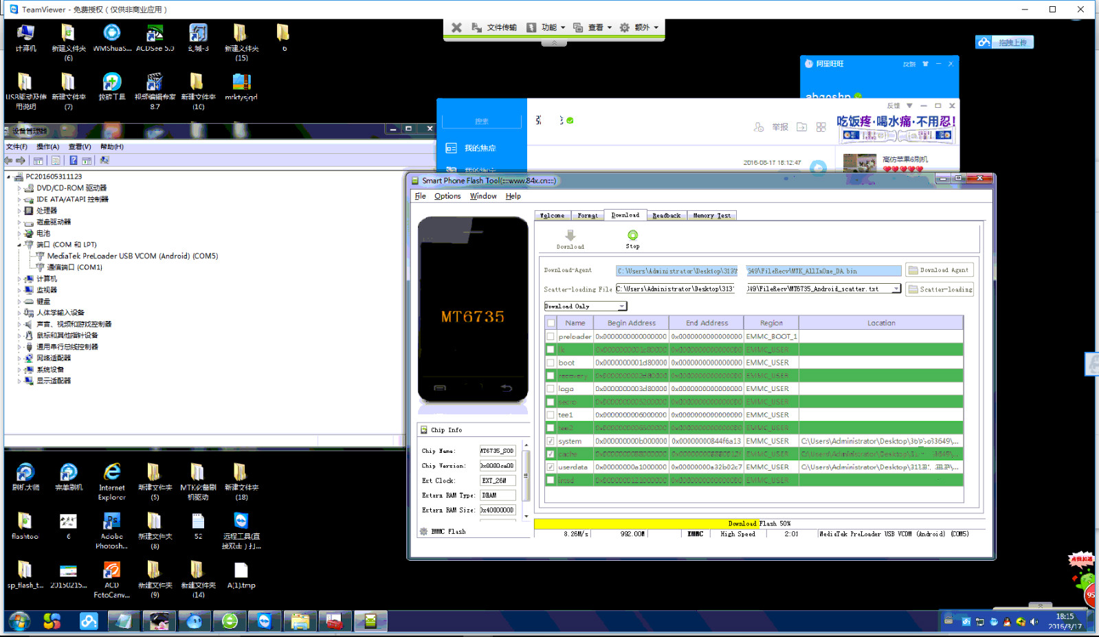Image resolution: width=1099 pixels, height=637 pixels.
Task: Expand the IDE ATA/ATAPI controllers node
Action: (x=19, y=199)
